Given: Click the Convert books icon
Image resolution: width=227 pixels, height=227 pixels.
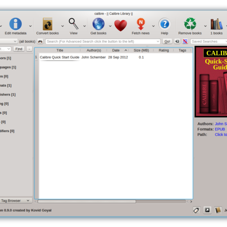Looking at the screenshot, I should click(48, 24).
